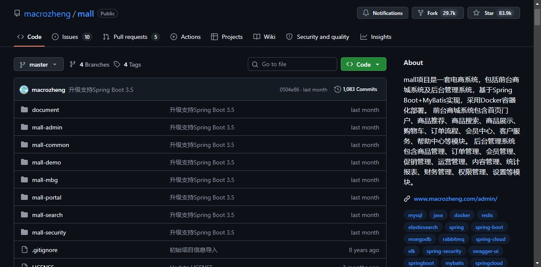
Task: Click the macrozheng avatar in commit bar
Action: pos(24,90)
